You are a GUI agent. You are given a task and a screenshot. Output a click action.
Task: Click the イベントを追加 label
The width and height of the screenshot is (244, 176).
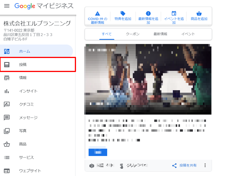174,21
